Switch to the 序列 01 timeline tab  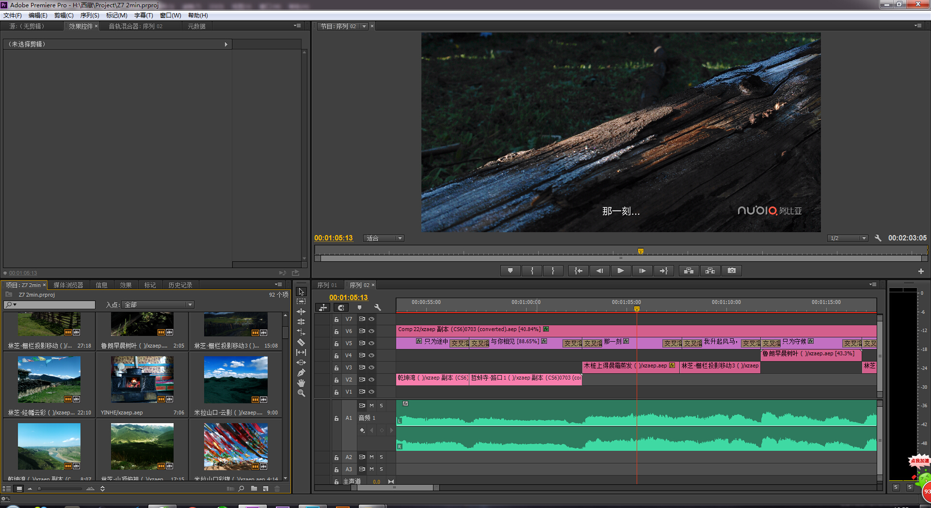point(327,285)
